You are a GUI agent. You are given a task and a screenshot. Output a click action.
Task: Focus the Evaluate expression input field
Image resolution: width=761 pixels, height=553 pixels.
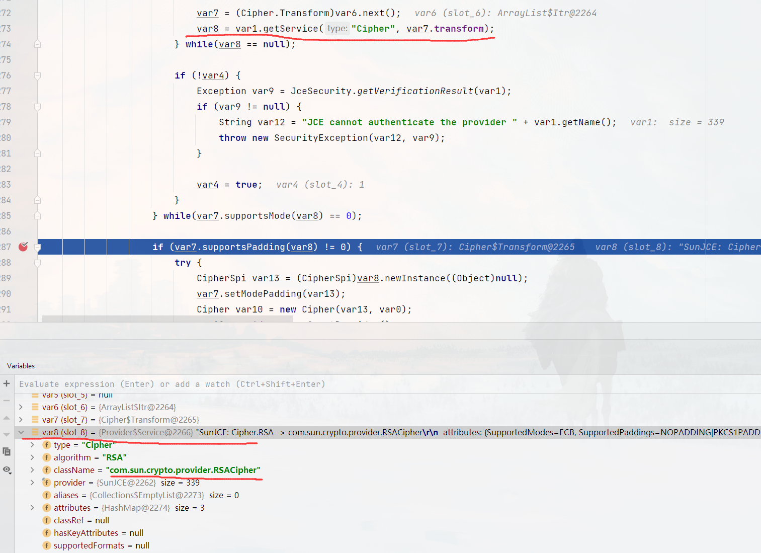(387, 384)
